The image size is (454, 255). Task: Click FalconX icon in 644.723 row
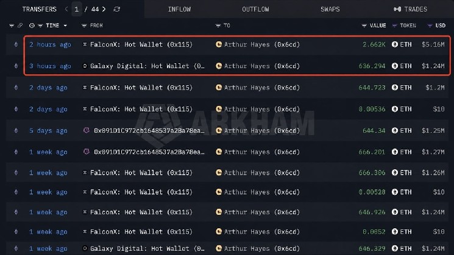point(85,87)
